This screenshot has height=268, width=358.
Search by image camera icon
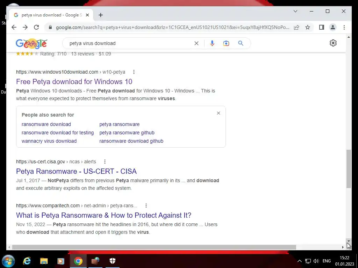click(x=226, y=43)
